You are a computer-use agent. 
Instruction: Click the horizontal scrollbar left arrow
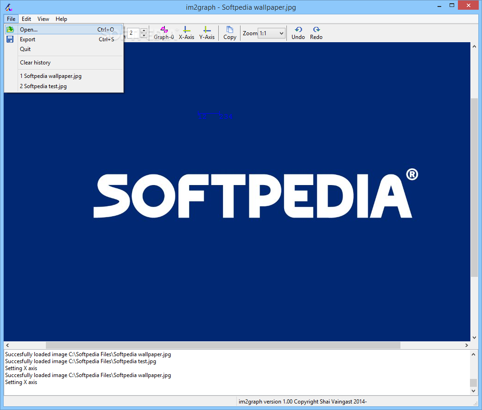point(8,345)
